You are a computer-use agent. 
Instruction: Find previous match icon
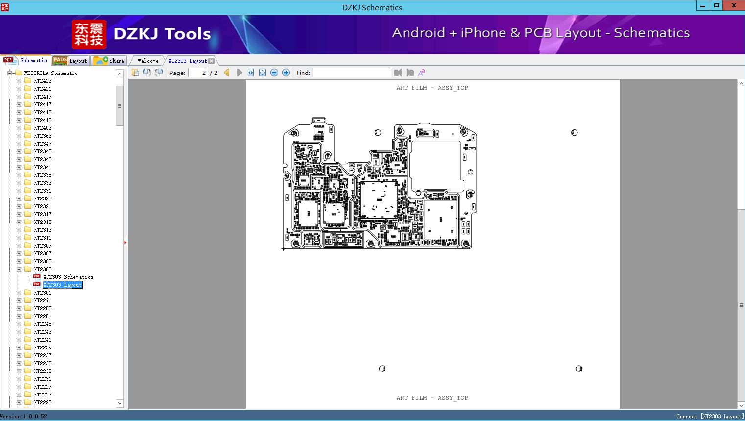[x=398, y=73]
